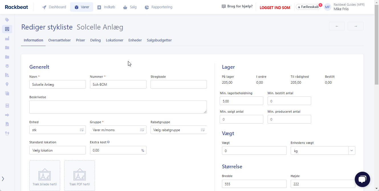Click the Nummer field with ScA-BOM
This screenshot has width=379, height=191.
tap(118, 84)
